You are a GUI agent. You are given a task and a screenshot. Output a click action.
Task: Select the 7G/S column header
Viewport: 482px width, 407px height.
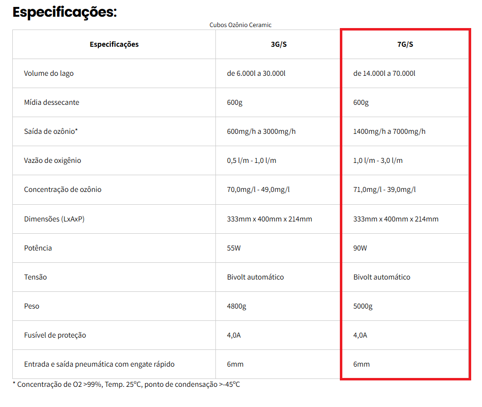point(405,44)
